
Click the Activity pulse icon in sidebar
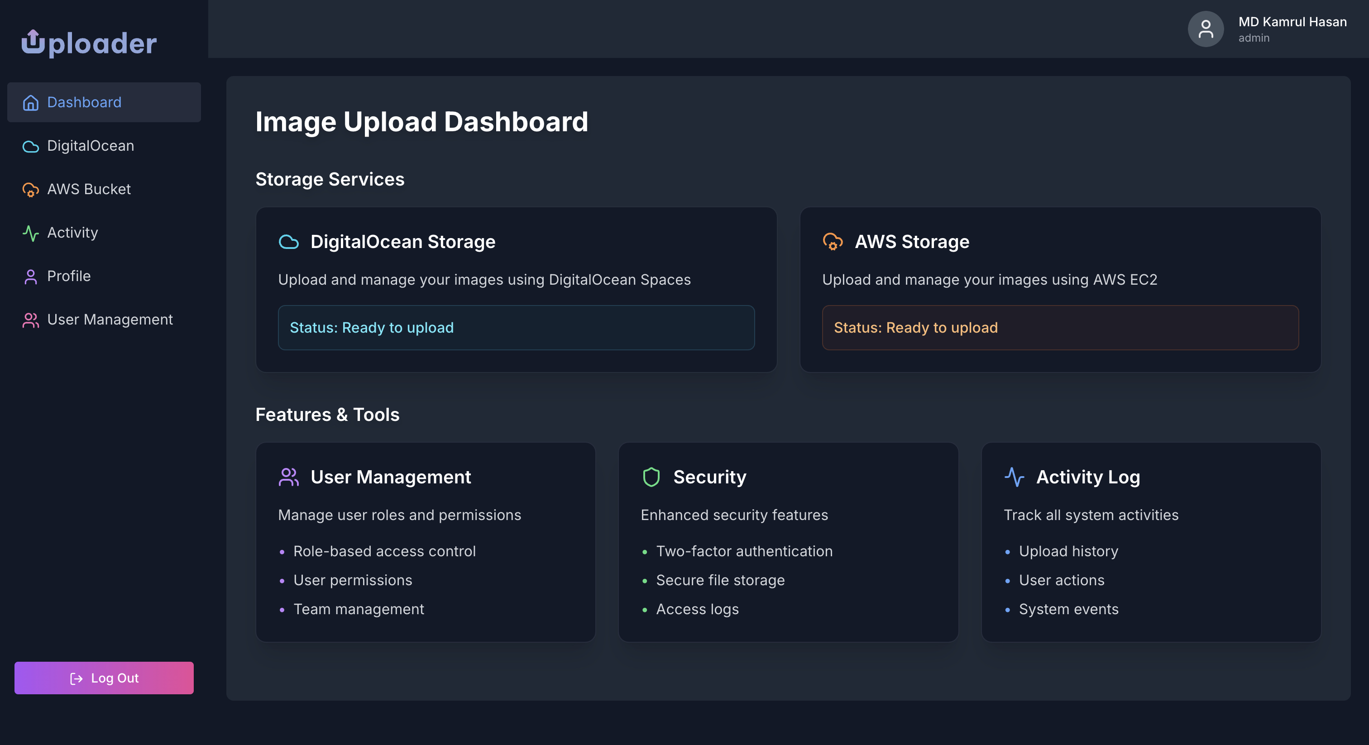(x=30, y=233)
